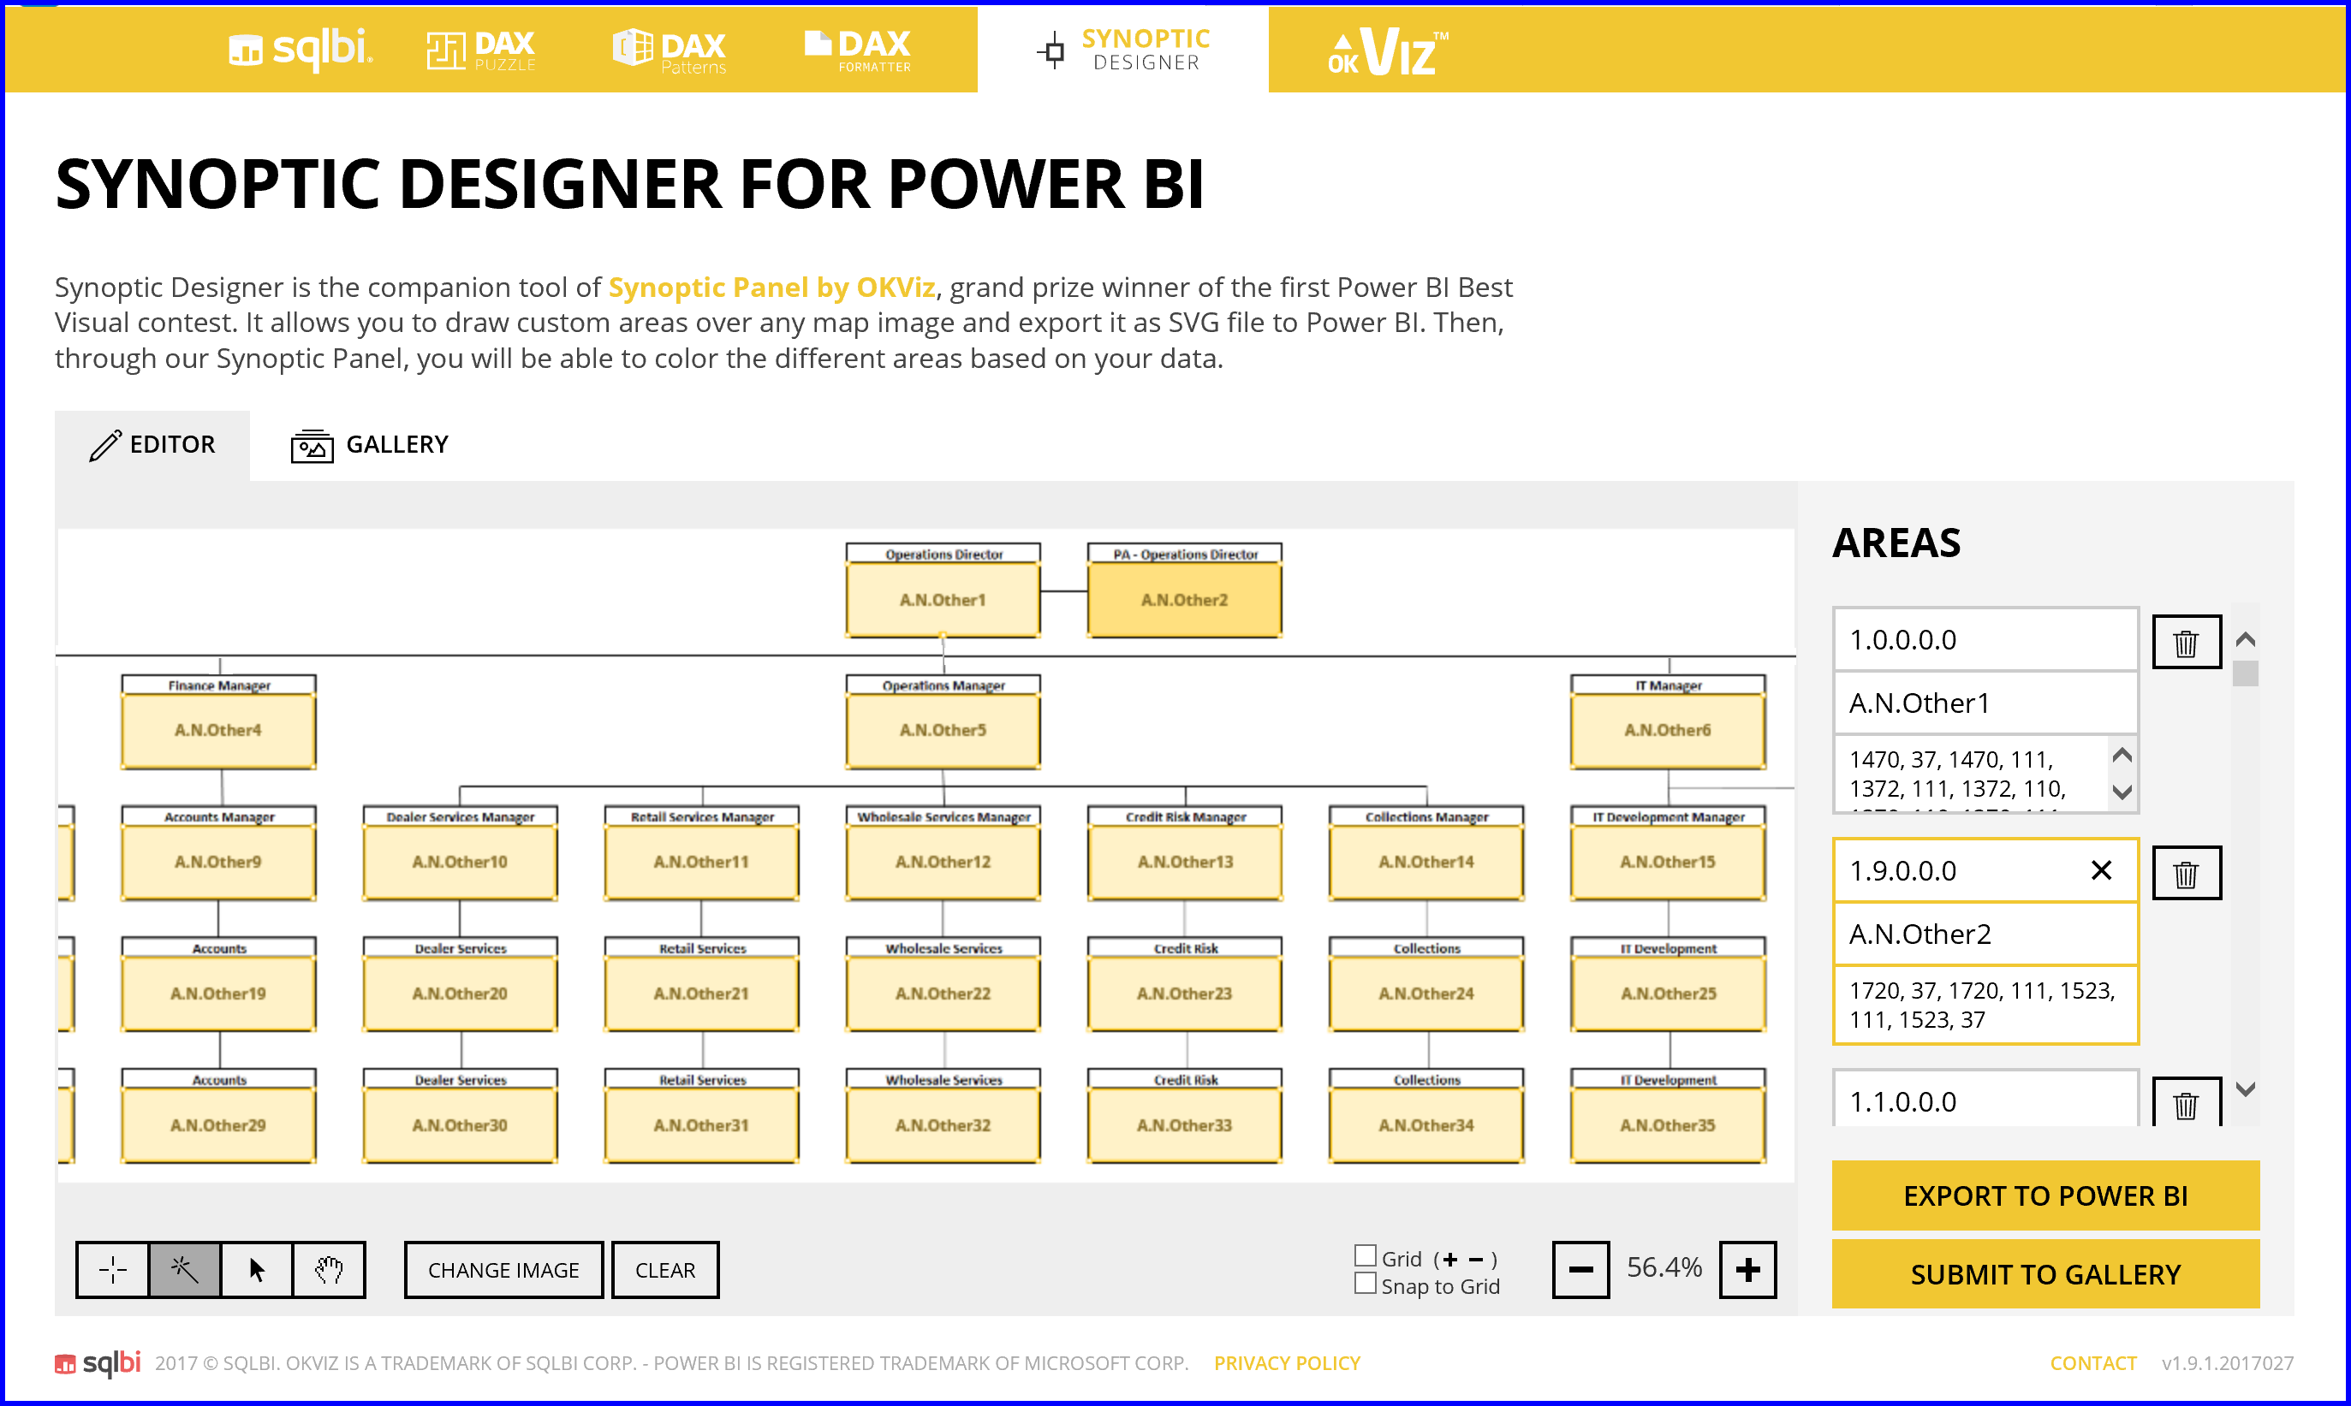Click EXPORT TO POWER BI
2351x1406 pixels.
coord(2046,1195)
